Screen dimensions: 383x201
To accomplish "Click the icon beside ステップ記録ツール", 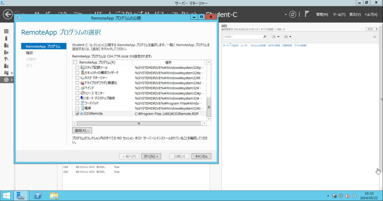I will pos(82,68).
